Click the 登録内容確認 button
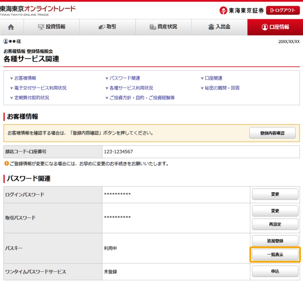 point(272,133)
